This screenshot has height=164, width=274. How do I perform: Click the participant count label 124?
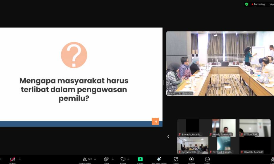[x=90, y=159]
